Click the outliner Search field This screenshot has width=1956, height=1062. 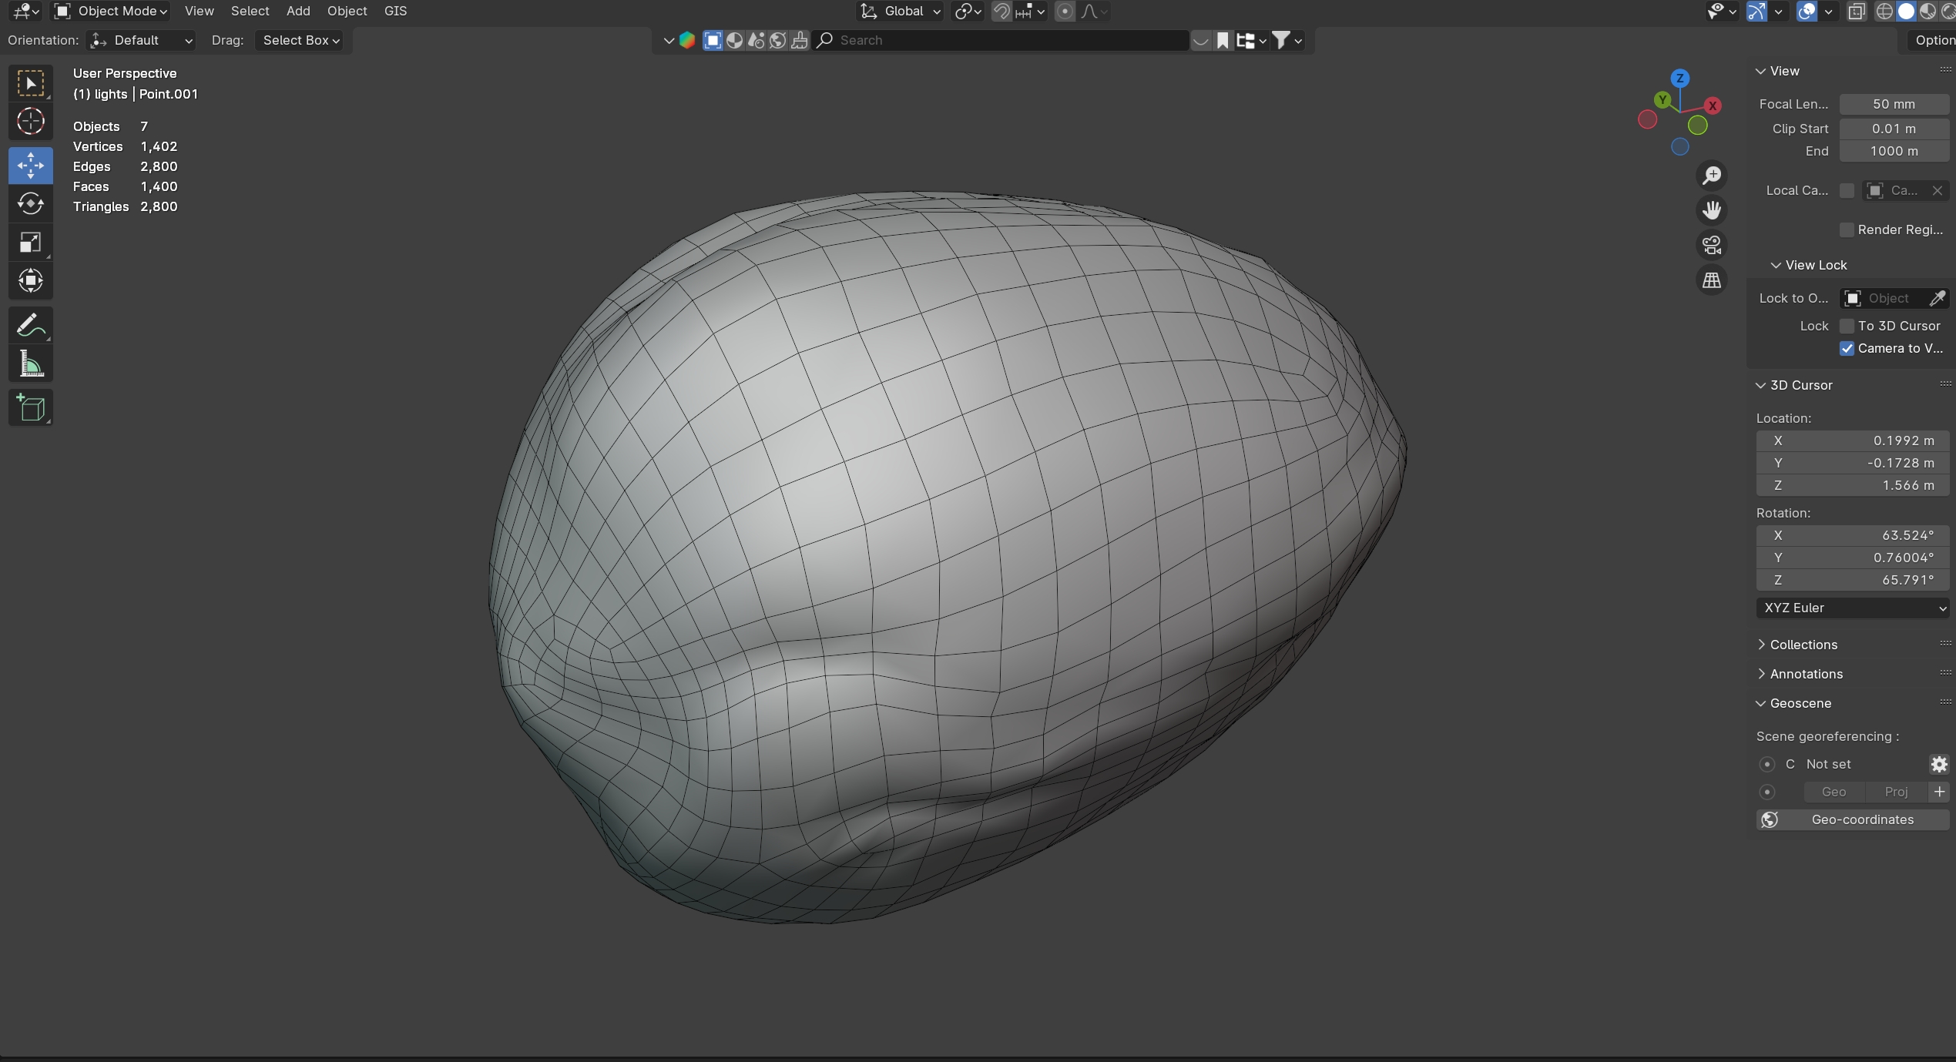(1001, 40)
